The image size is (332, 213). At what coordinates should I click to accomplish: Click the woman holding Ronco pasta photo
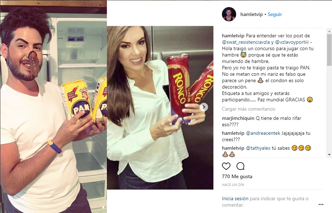click(x=160, y=108)
